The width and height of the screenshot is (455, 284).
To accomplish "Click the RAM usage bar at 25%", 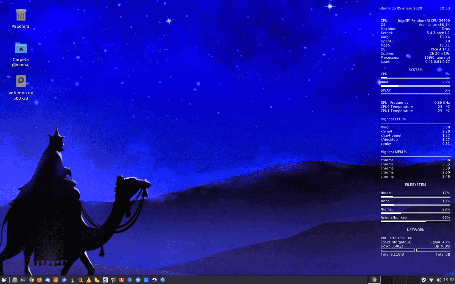I will click(x=416, y=86).
